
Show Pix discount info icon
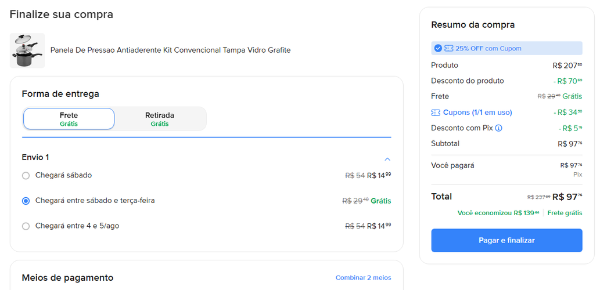coord(498,128)
